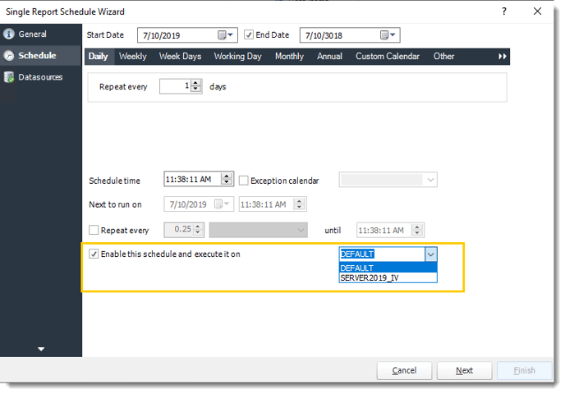Open the General section in sidebar
Screen dimensions: 565x394
pos(40,34)
